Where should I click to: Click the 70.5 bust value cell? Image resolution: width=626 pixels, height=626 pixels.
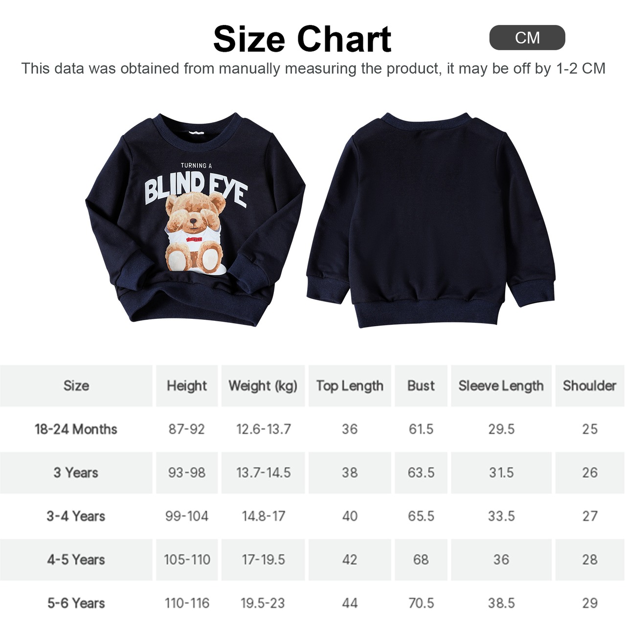(x=421, y=604)
